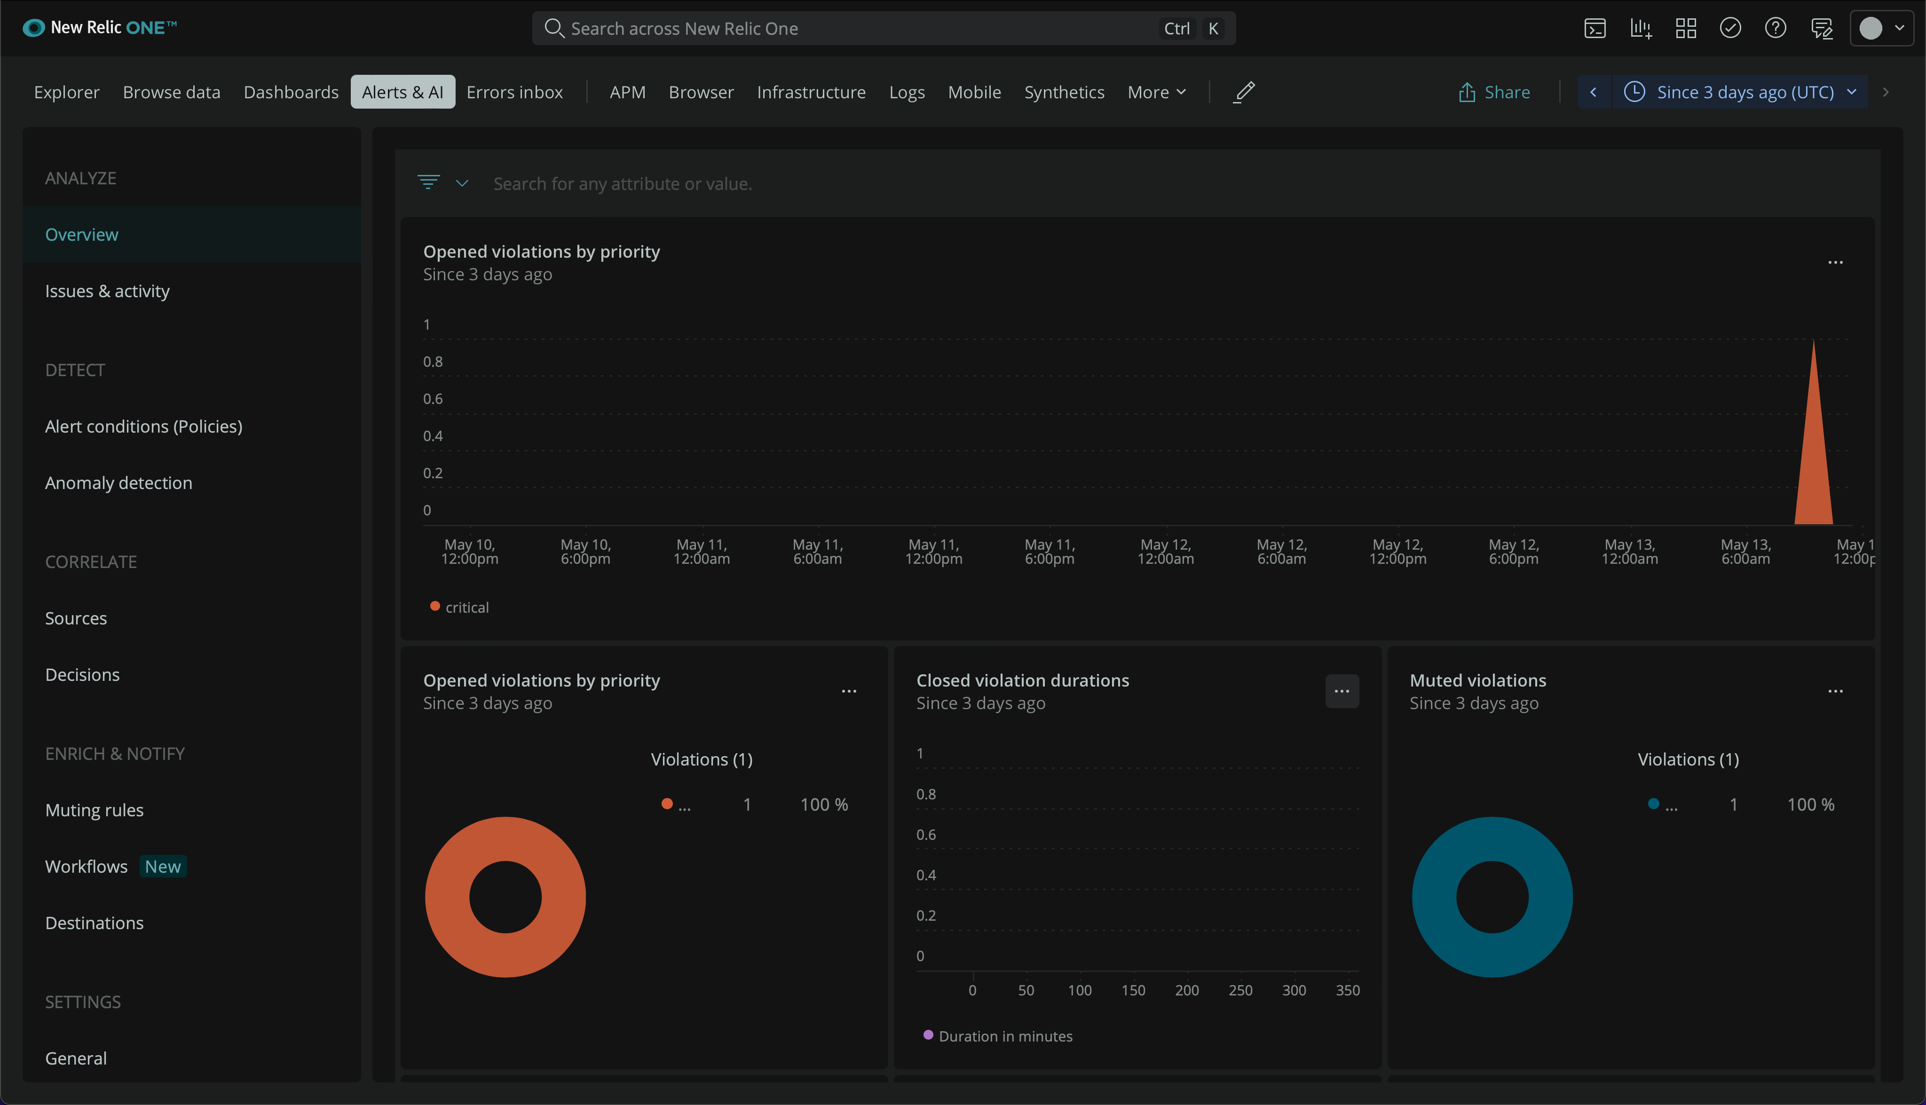Screen dimensions: 1926x1105
Task: Click the feedback speech bubble icon
Action: click(1821, 29)
